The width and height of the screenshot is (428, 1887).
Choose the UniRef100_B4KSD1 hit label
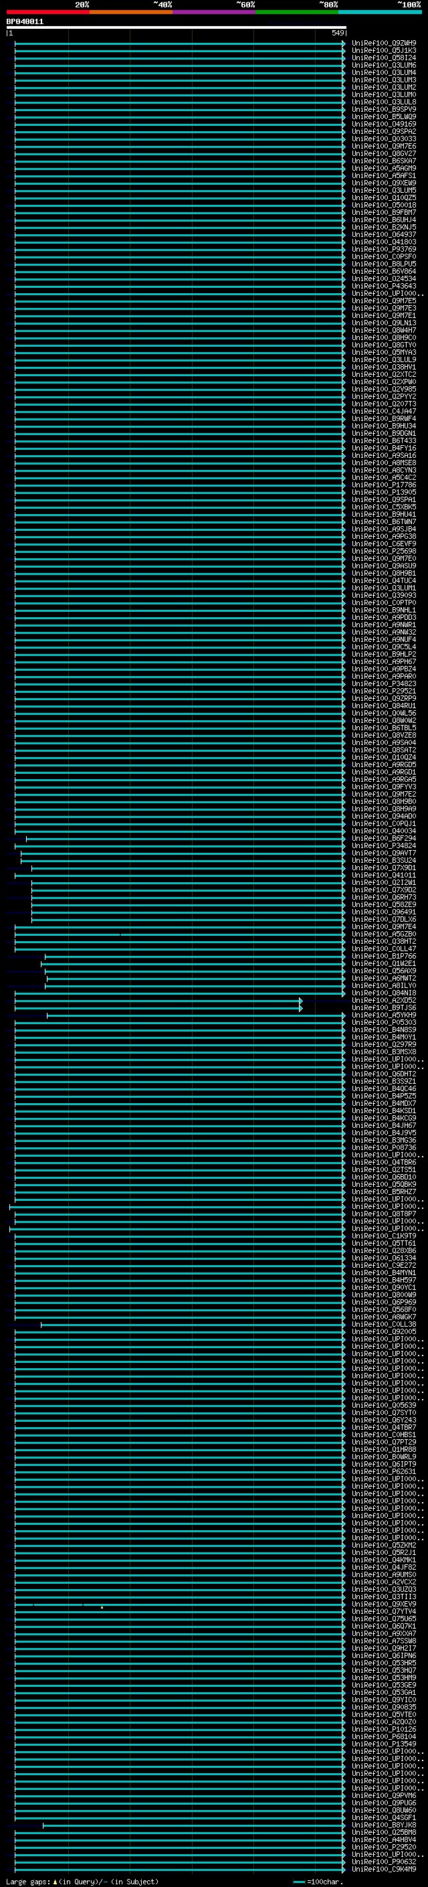pos(384,1111)
